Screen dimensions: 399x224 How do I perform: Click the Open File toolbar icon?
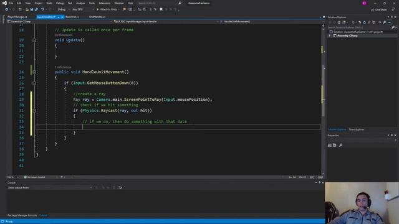coord(27,9)
